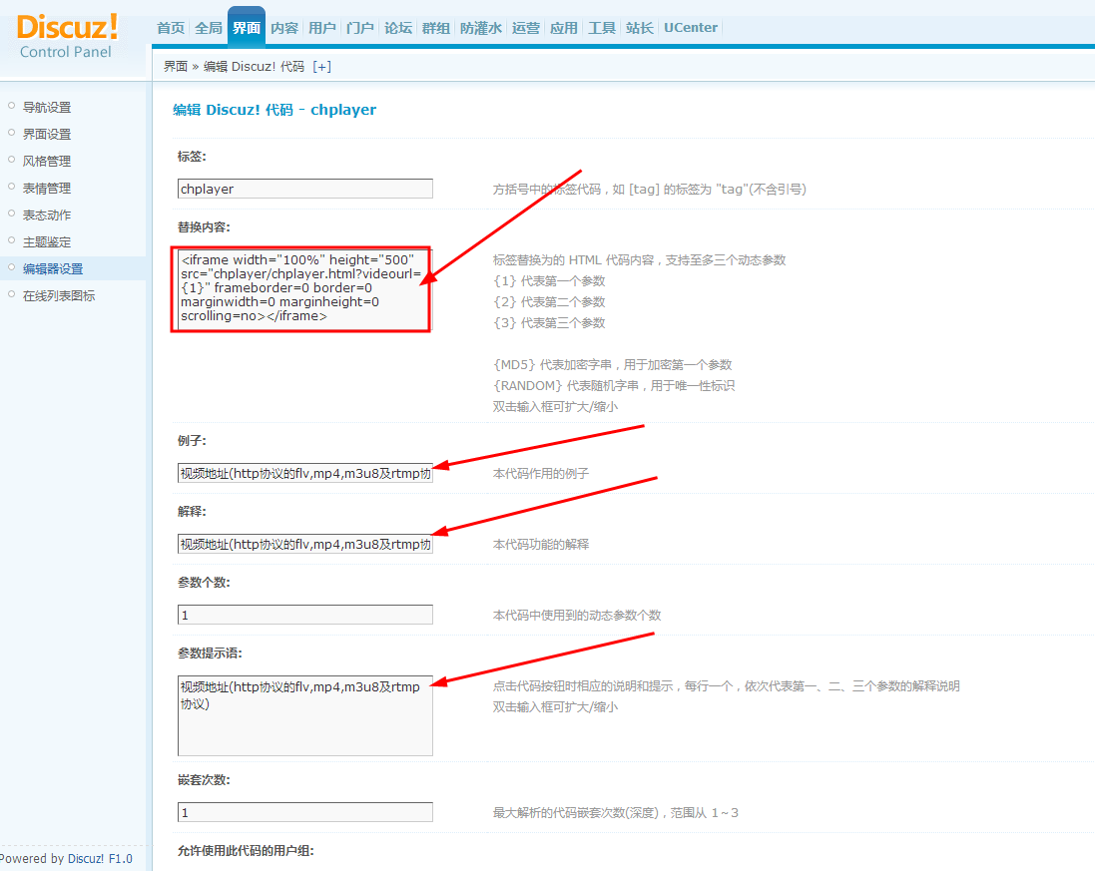Click the Discuz! Control Panel logo
Image resolution: width=1095 pixels, height=871 pixels.
pos(66,36)
